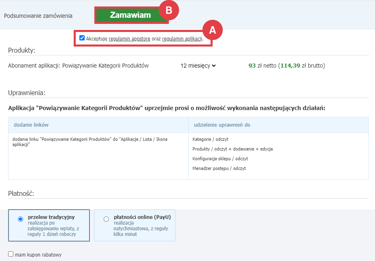The height and width of the screenshot is (261, 375).
Task: Click the Abonament aplikacji product name
Action: click(x=78, y=66)
